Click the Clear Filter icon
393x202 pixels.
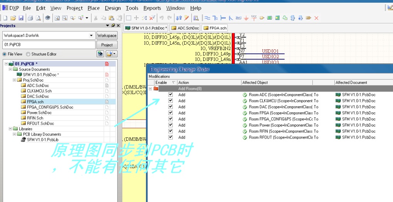tap(152, 18)
